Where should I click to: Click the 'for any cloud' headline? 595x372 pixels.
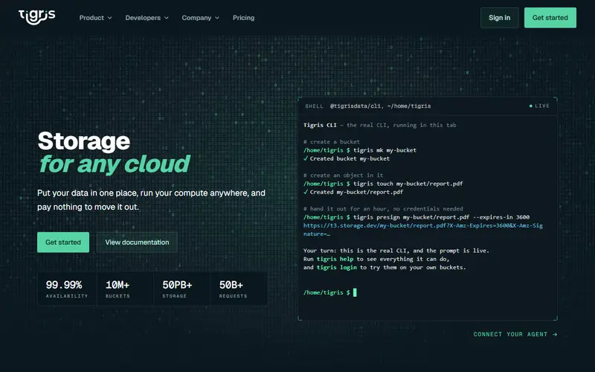pyautogui.click(x=115, y=164)
